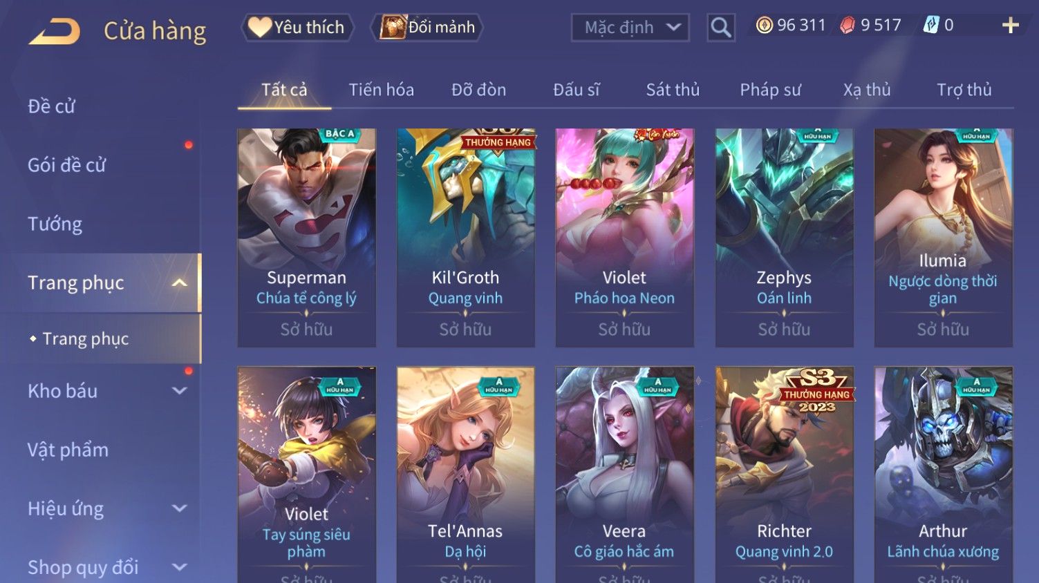Viewport: 1039px width, 583px height.
Task: Open the Mặc định sort dropdown
Action: 630,28
